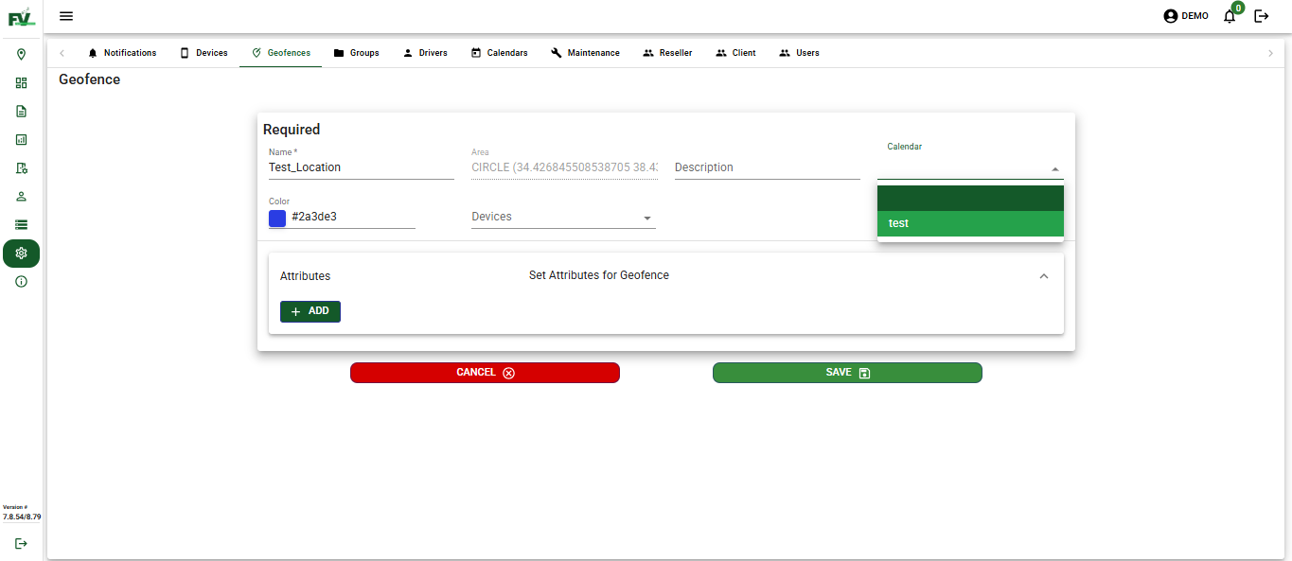The image size is (1292, 561).
Task: Select the driver profile icon in sidebar
Action: pos(21,196)
